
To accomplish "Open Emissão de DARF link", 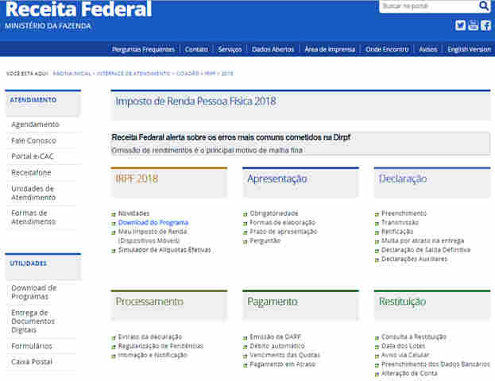I will (x=276, y=337).
